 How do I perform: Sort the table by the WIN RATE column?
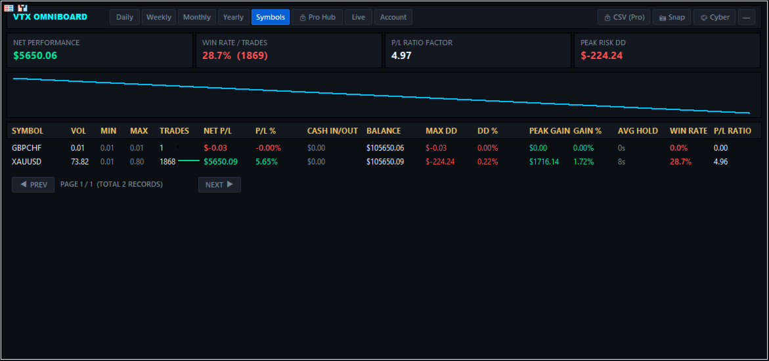689,130
